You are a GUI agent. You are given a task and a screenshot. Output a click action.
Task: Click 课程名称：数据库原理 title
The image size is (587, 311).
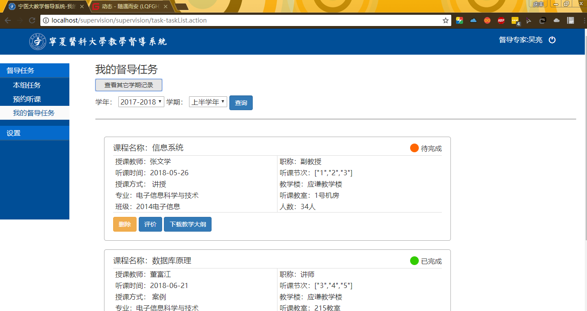click(x=152, y=261)
